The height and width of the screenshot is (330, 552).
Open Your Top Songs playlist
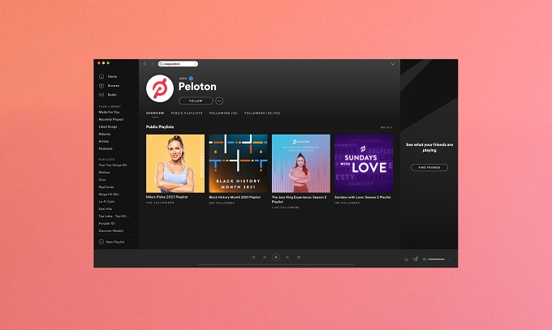click(x=114, y=165)
